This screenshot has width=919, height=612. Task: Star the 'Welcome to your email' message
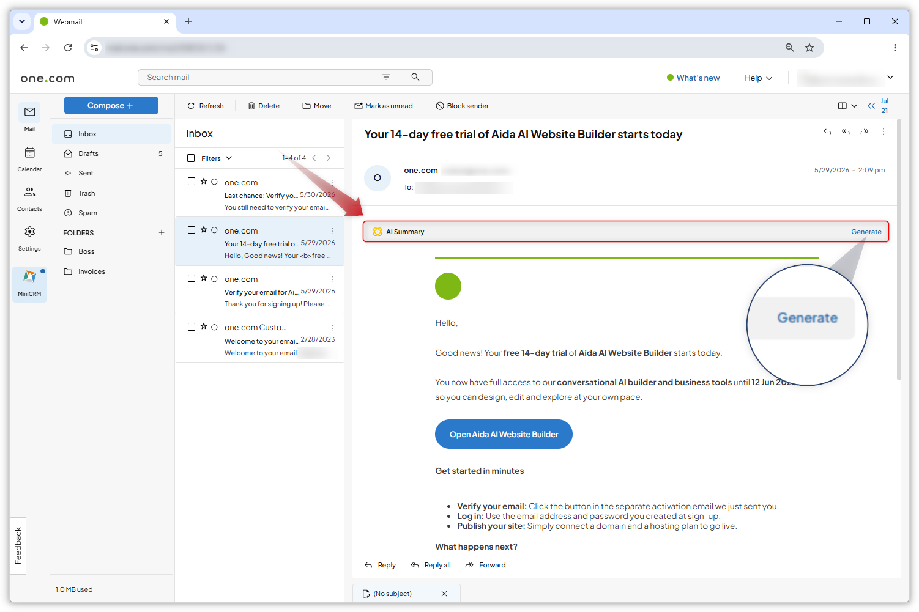click(204, 326)
